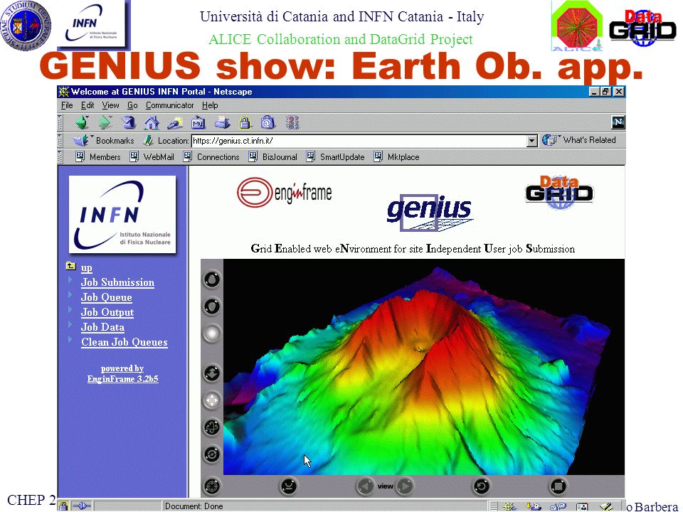
Task: Expand the Location URL history dropdown arrow
Action: coord(532,141)
